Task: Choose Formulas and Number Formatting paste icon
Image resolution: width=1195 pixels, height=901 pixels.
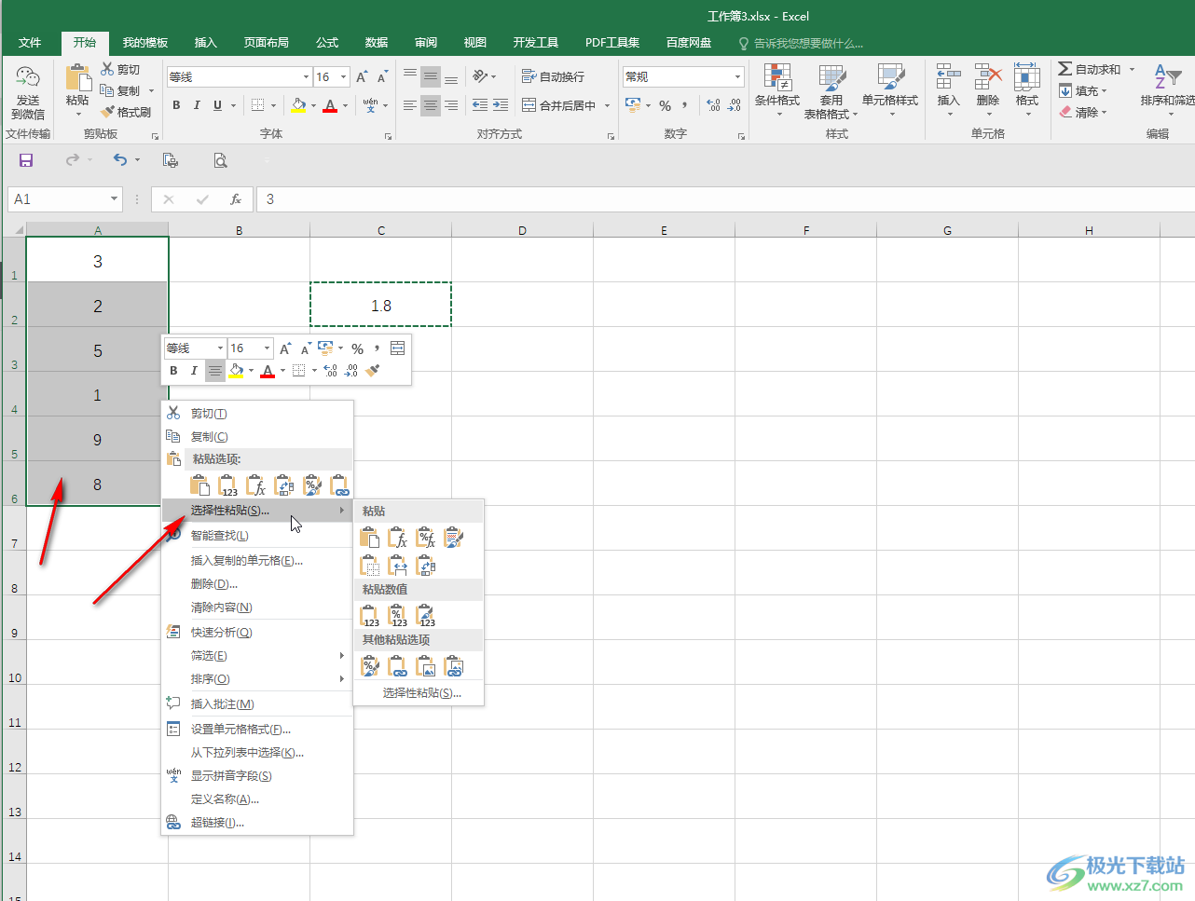Action: pyautogui.click(x=426, y=538)
